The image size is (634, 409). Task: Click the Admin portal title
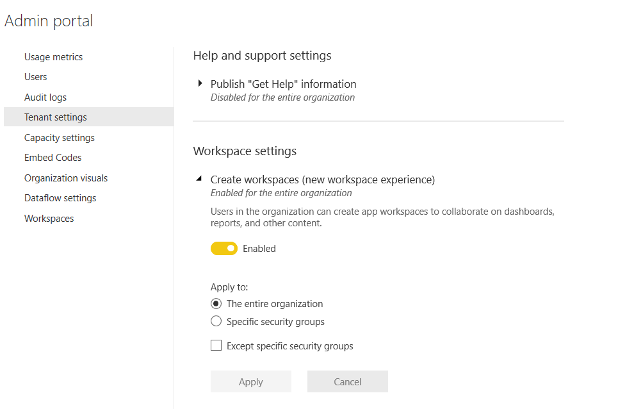tap(49, 21)
